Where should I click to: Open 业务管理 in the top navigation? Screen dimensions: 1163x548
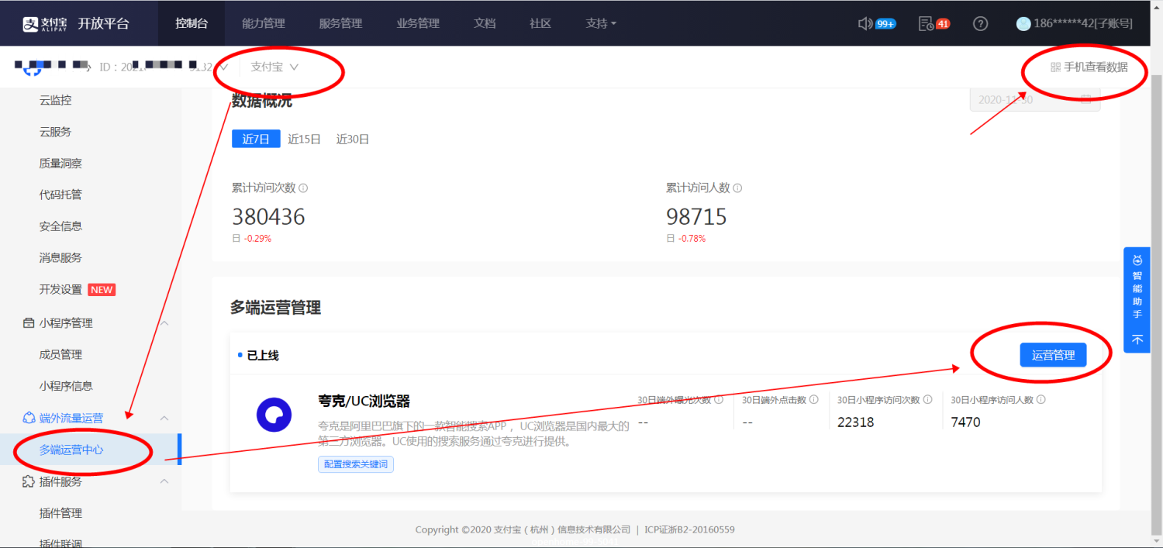point(418,23)
